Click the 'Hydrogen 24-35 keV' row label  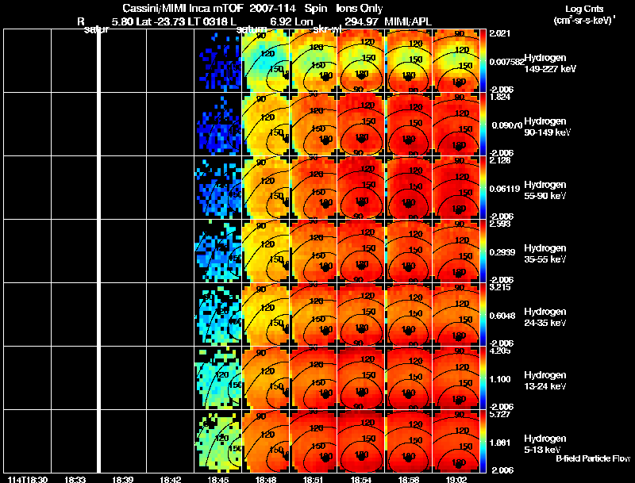click(x=545, y=317)
